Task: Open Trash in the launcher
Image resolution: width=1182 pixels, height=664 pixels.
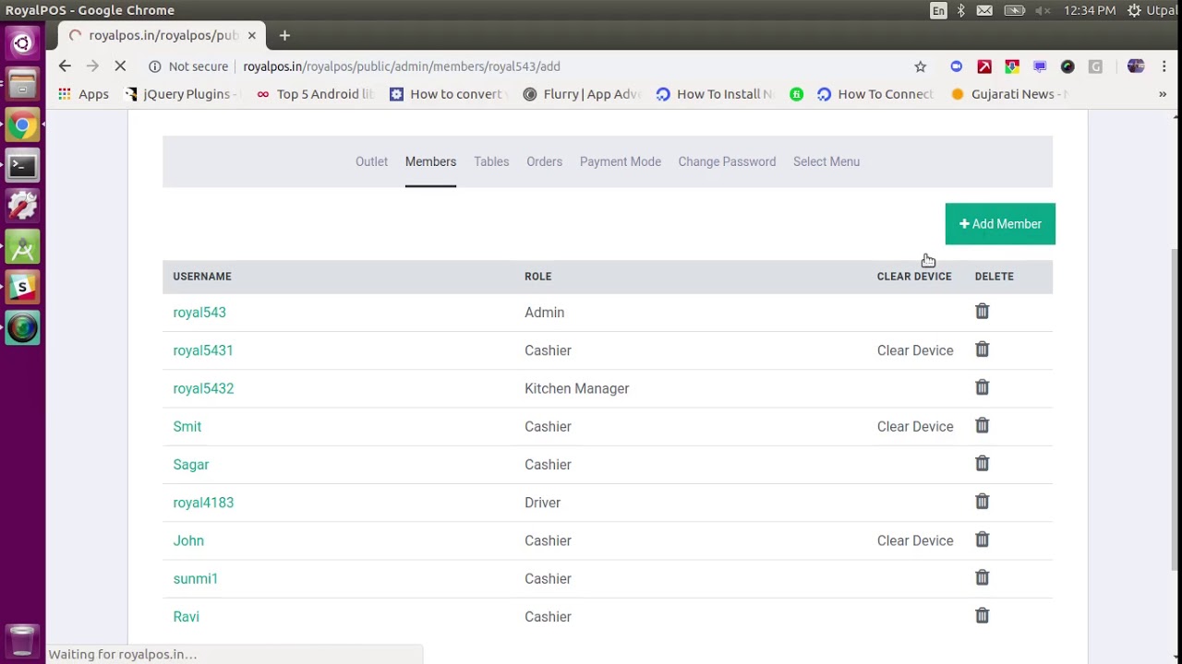Action: click(22, 639)
